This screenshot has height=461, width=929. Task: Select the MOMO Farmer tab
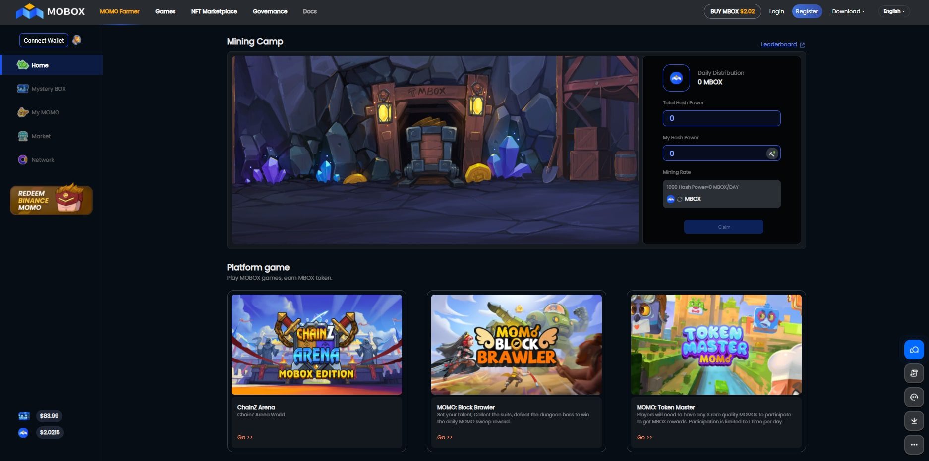point(119,11)
